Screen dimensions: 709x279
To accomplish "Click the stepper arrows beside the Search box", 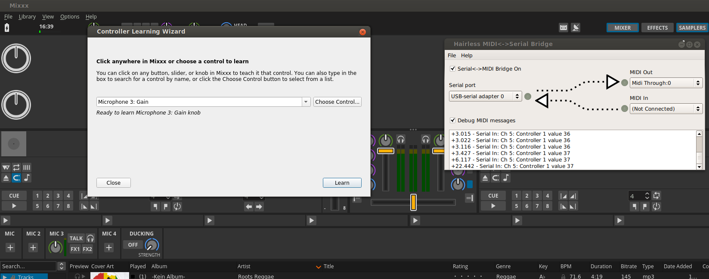I will 62,266.
